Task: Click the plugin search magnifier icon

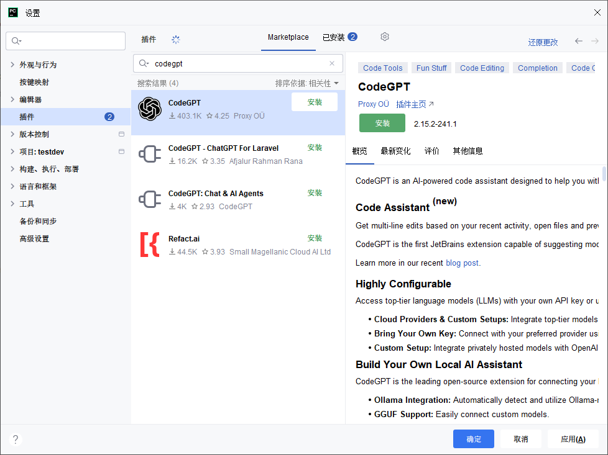Action: 144,63
